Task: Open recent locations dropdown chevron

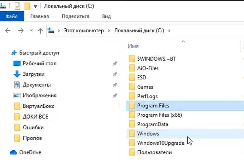Action: coord(32,30)
